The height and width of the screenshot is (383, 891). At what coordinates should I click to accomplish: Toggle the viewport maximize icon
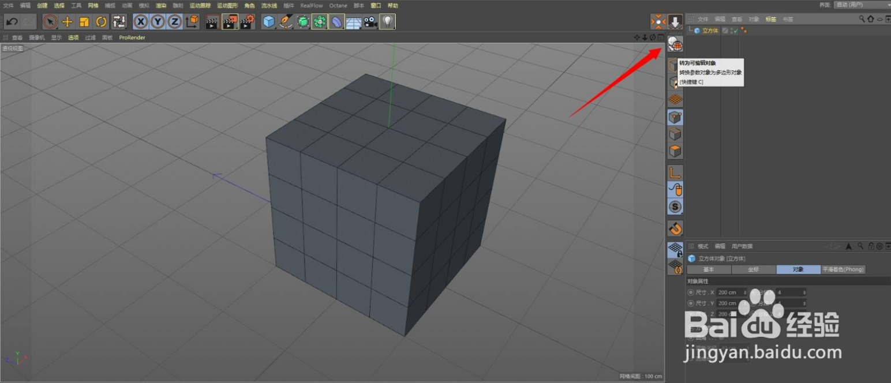pos(661,37)
